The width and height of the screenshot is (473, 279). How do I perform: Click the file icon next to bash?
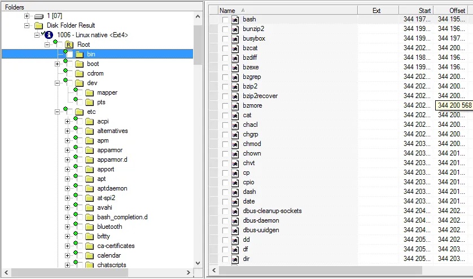pos(235,20)
